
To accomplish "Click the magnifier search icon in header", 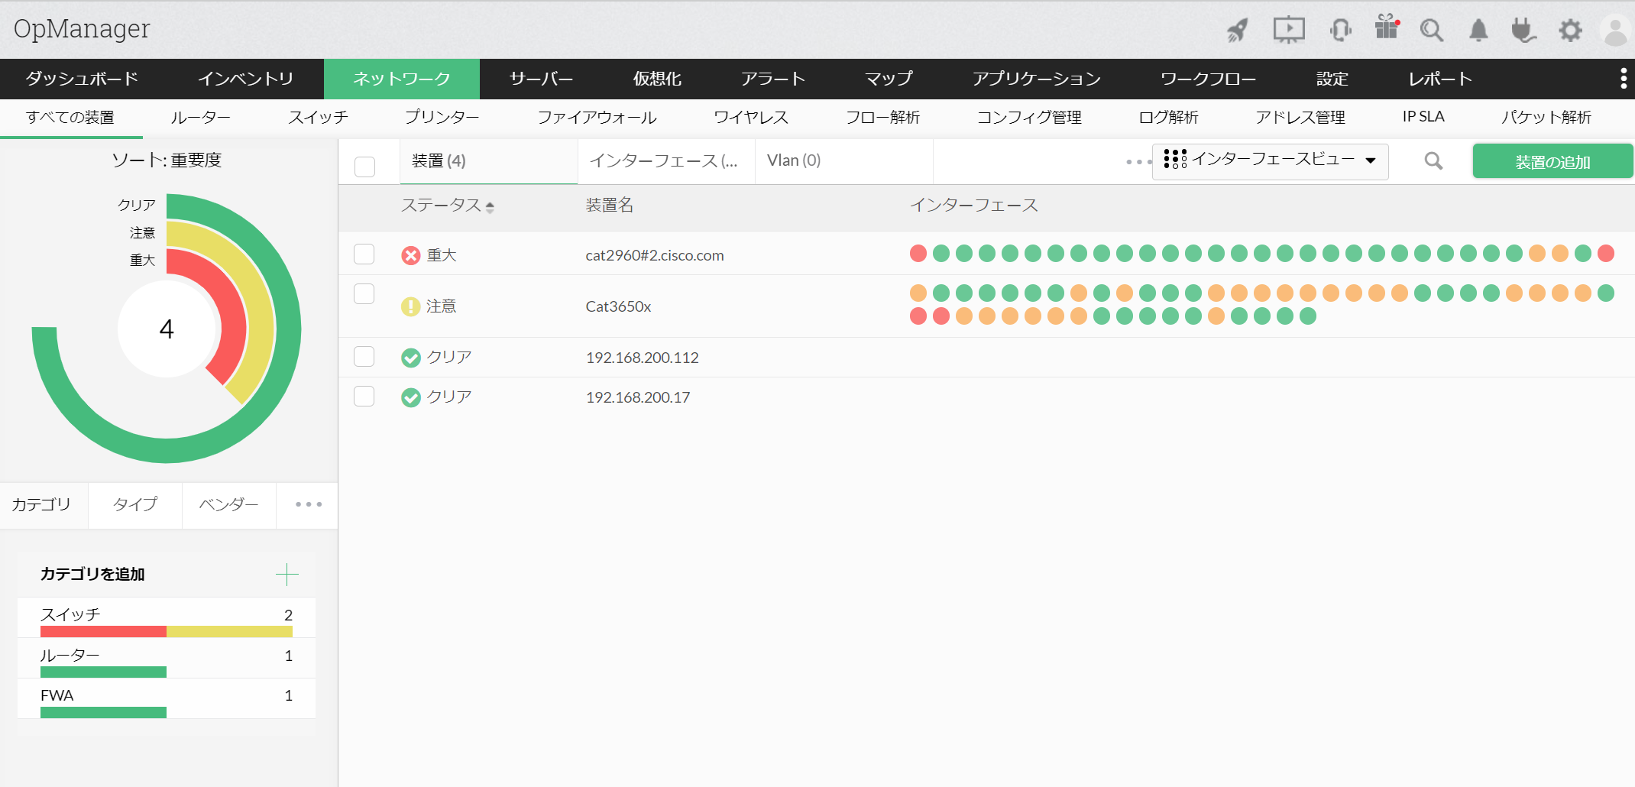I will 1431,31.
